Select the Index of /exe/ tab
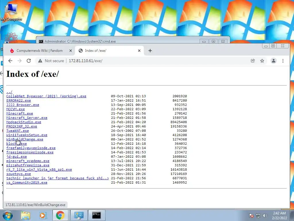The height and width of the screenshot is (221, 294). coord(109,51)
